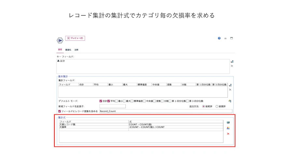Switch to the 注釈 tab
This screenshot has width=293, height=157.
[77, 50]
